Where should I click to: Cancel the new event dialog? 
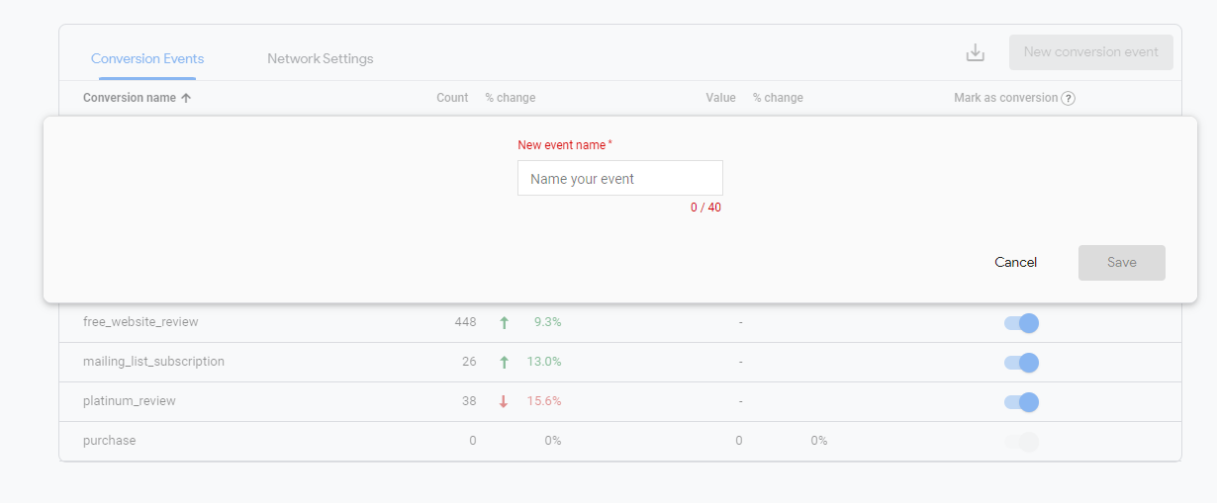coord(1016,262)
